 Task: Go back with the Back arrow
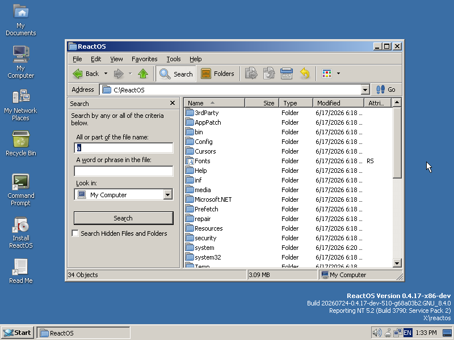[x=86, y=74]
